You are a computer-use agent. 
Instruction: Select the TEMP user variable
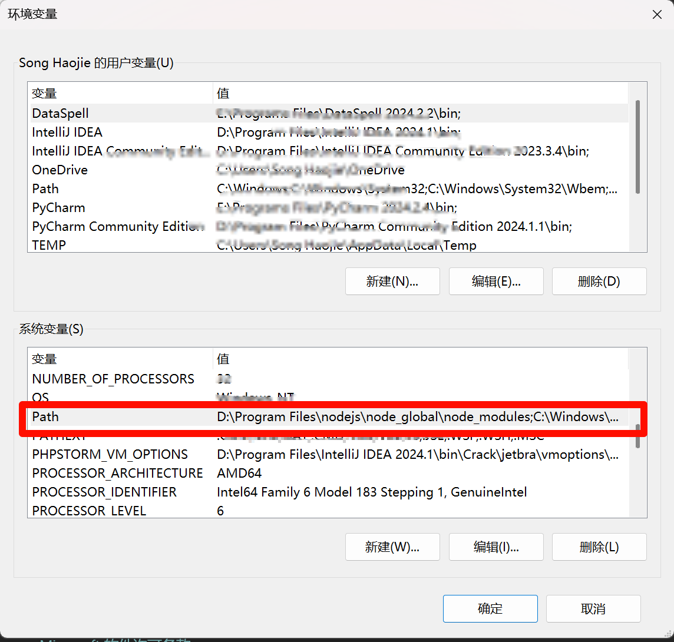click(118, 245)
